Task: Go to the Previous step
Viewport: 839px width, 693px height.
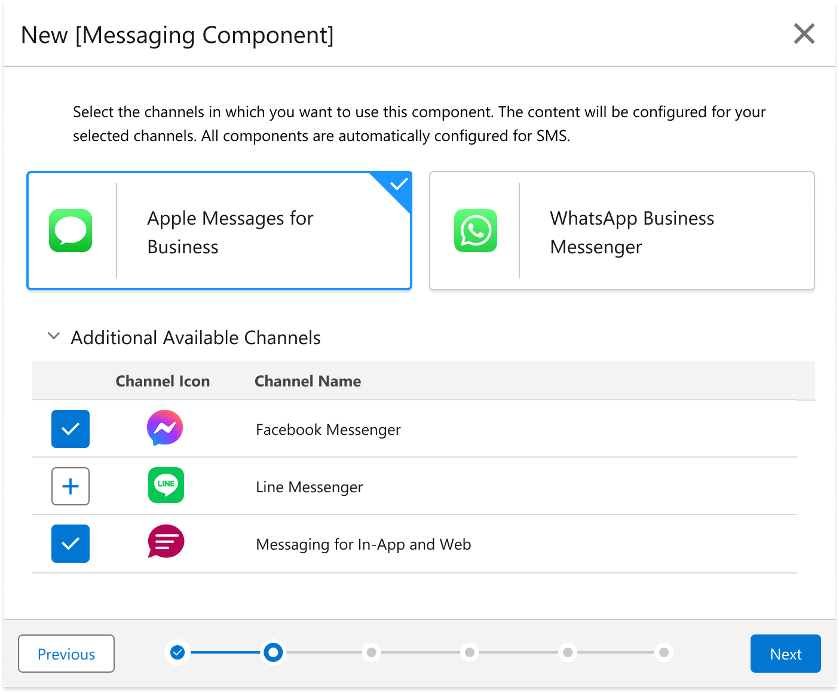Action: (x=66, y=654)
